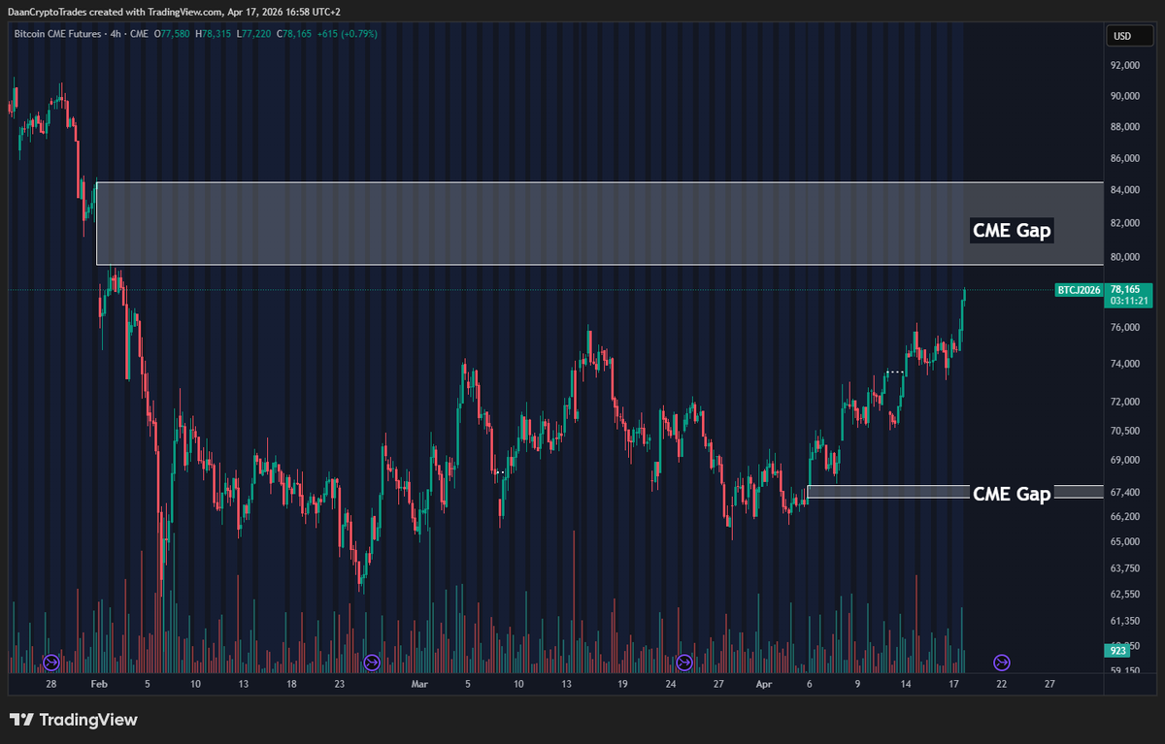1165x744 pixels.
Task: Click the TradingView logo icon in the footer
Action: click(x=21, y=721)
